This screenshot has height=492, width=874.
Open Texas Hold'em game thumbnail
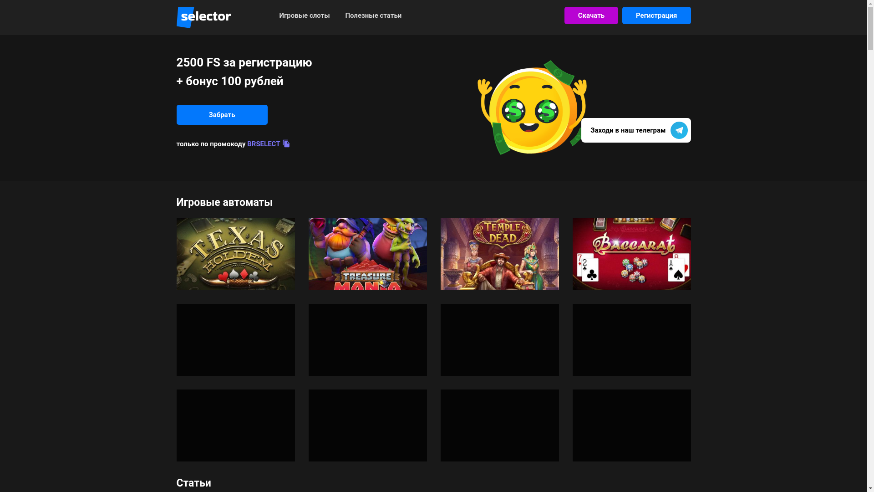pos(235,254)
